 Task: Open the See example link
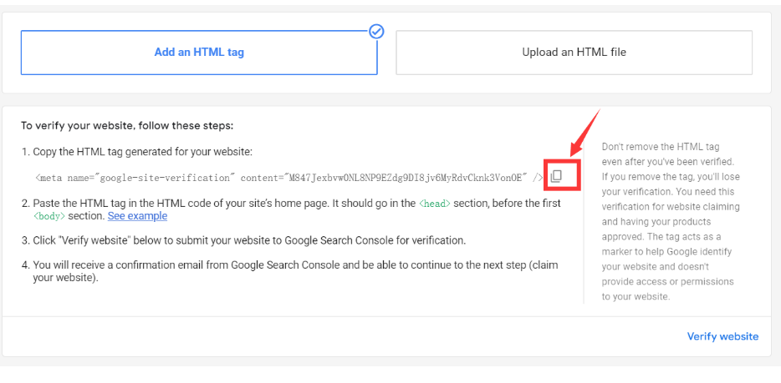click(137, 216)
